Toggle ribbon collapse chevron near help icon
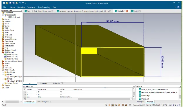This screenshot has height=108, width=183. tap(175, 7)
